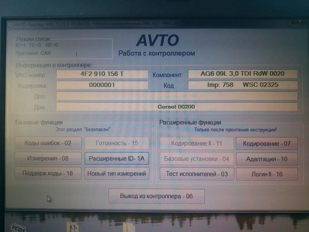This screenshot has width=309, height=232.
Task: Open Кодирование II - 11
Action: coord(197,143)
